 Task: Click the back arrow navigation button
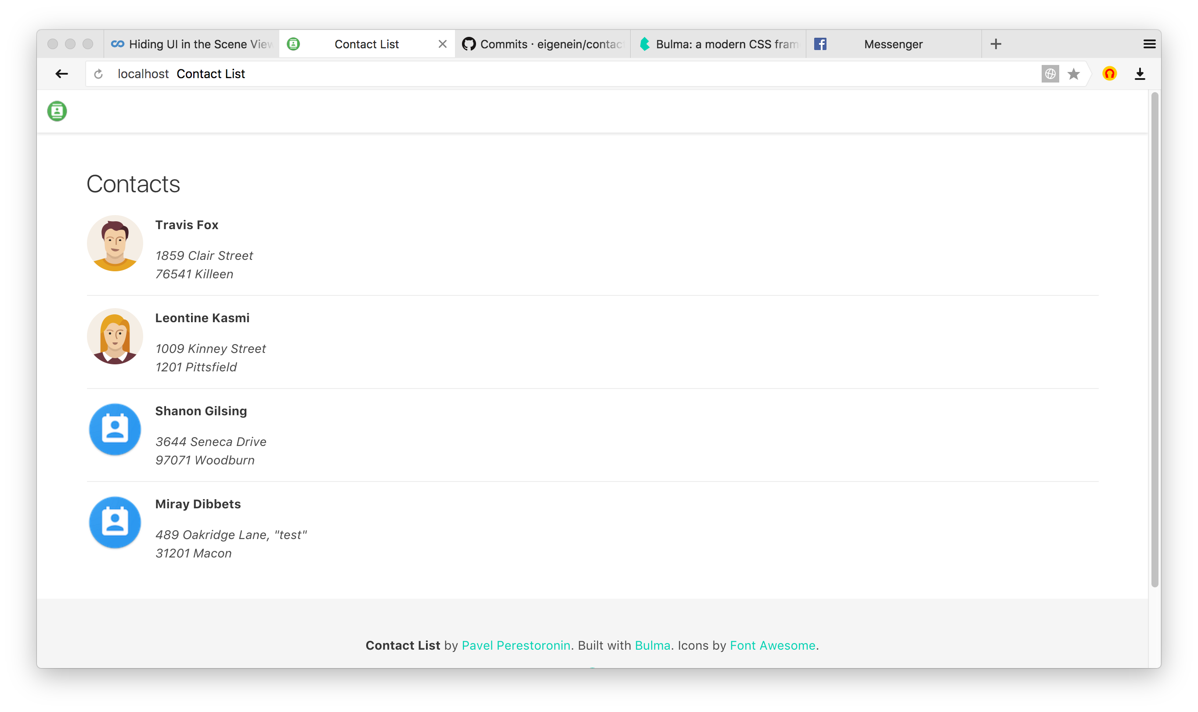click(x=61, y=74)
